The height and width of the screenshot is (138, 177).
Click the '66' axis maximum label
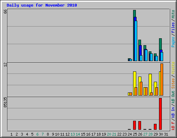pyautogui.click(x=5, y=11)
